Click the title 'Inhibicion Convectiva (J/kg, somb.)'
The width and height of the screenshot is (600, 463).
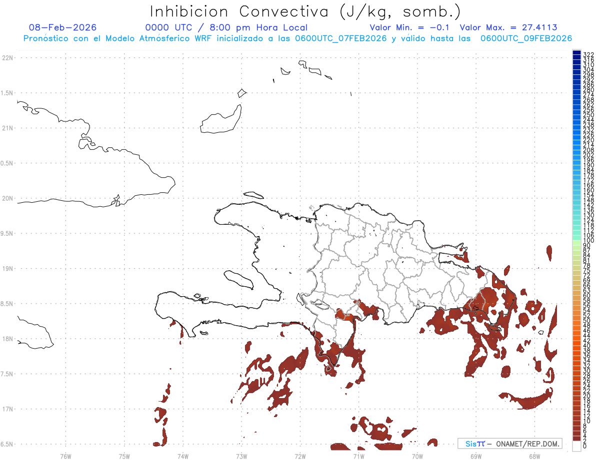pos(305,11)
